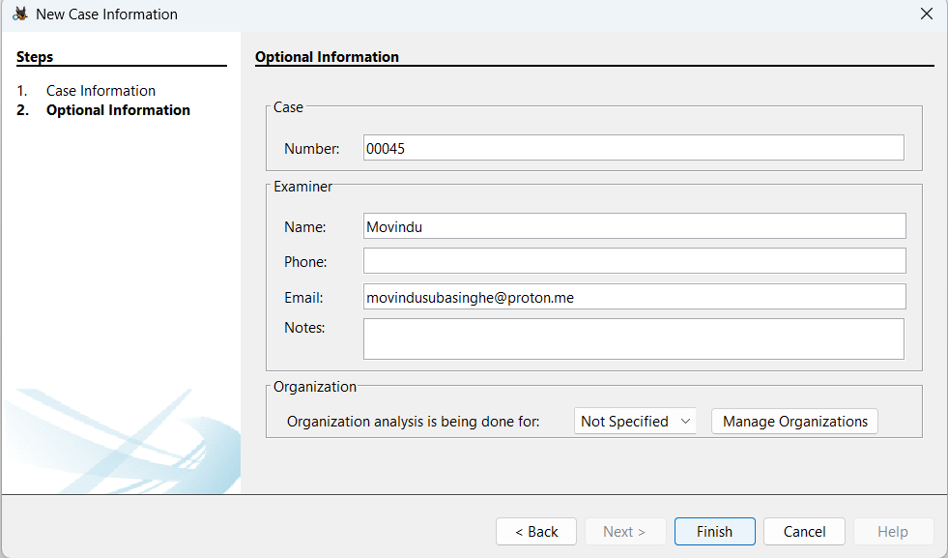This screenshot has width=948, height=558.
Task: Go back with the '< Back' button
Action: 536,532
